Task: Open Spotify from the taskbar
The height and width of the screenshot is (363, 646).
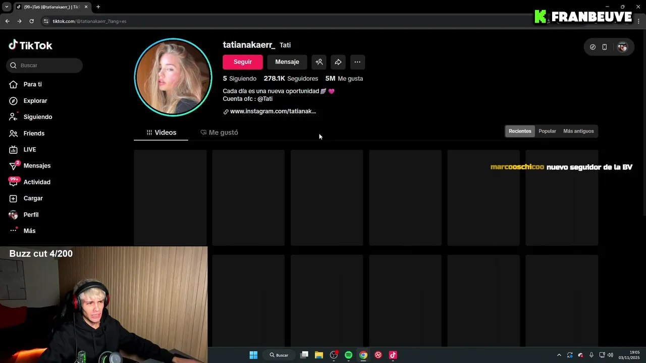Action: (348, 355)
